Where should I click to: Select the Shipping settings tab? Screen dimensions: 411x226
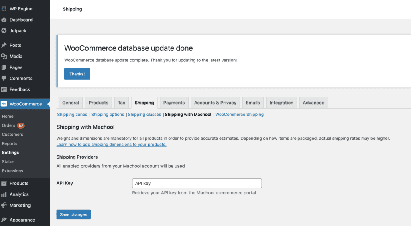tap(144, 103)
